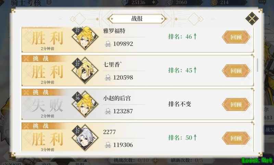Review the lost battle against 小赵的后宫

(236, 105)
